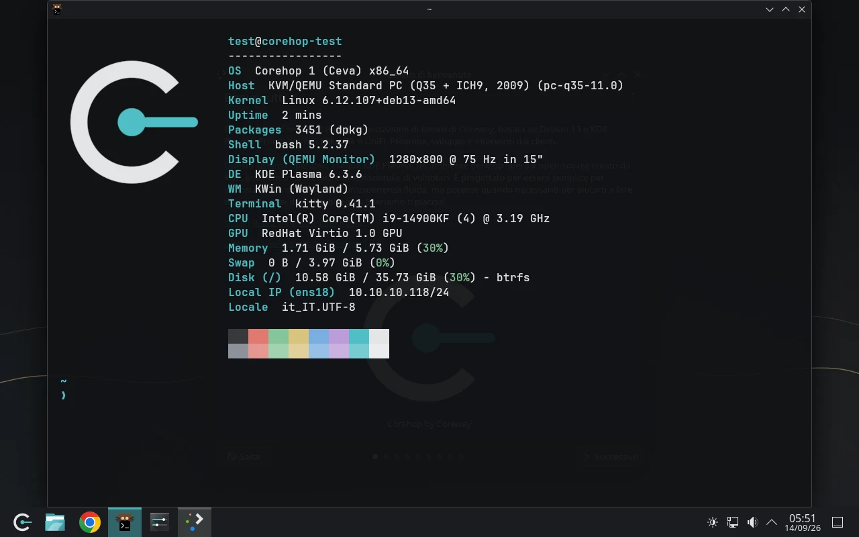Open the Corehop application launcher in the taskbar
Viewport: 859px width, 537px height.
tap(22, 522)
